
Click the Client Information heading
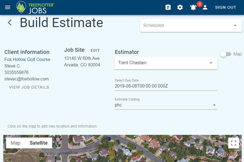[x=27, y=52]
